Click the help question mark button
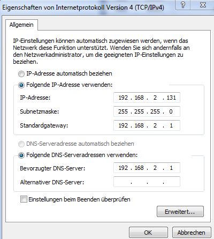The width and height of the screenshot is (214, 239). pyautogui.click(x=183, y=5)
